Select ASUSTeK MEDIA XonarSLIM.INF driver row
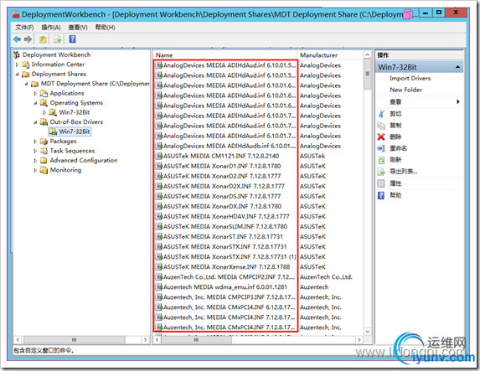 click(x=225, y=226)
